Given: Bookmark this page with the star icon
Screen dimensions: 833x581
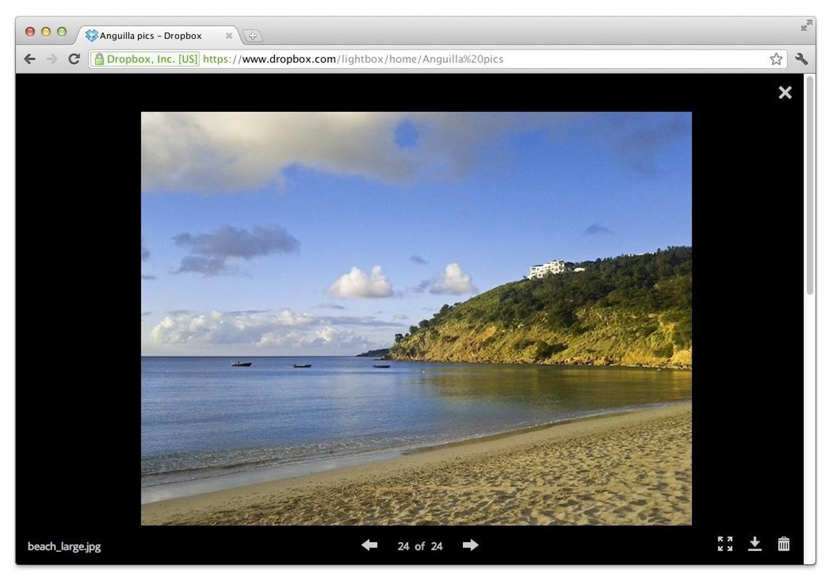Looking at the screenshot, I should [x=775, y=60].
